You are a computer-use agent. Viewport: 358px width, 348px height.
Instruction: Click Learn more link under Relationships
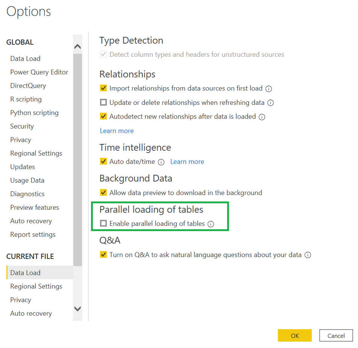point(117,131)
